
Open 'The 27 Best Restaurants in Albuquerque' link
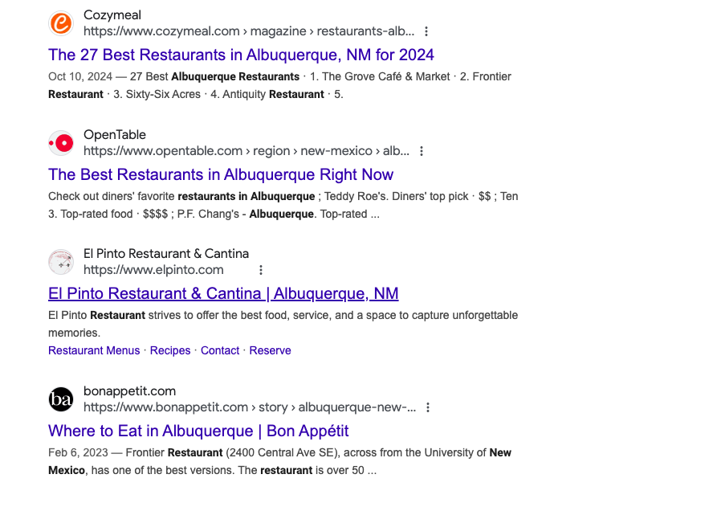[241, 55]
